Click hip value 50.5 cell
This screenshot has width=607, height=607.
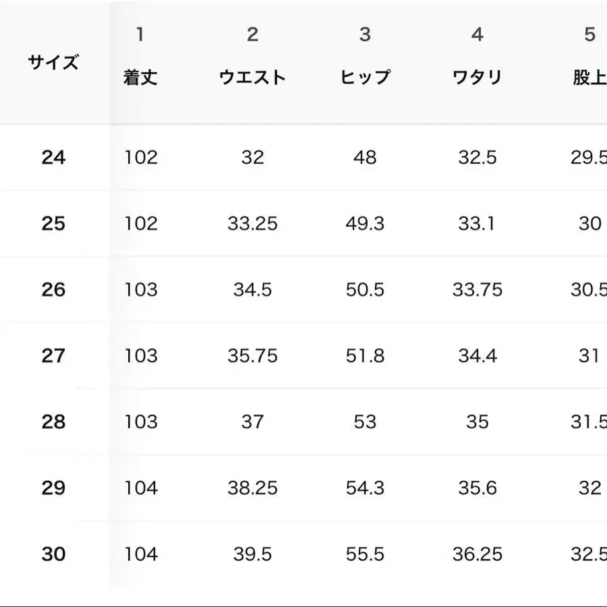click(365, 289)
